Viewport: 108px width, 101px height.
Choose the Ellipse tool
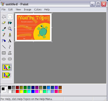pyautogui.click(x=4, y=59)
